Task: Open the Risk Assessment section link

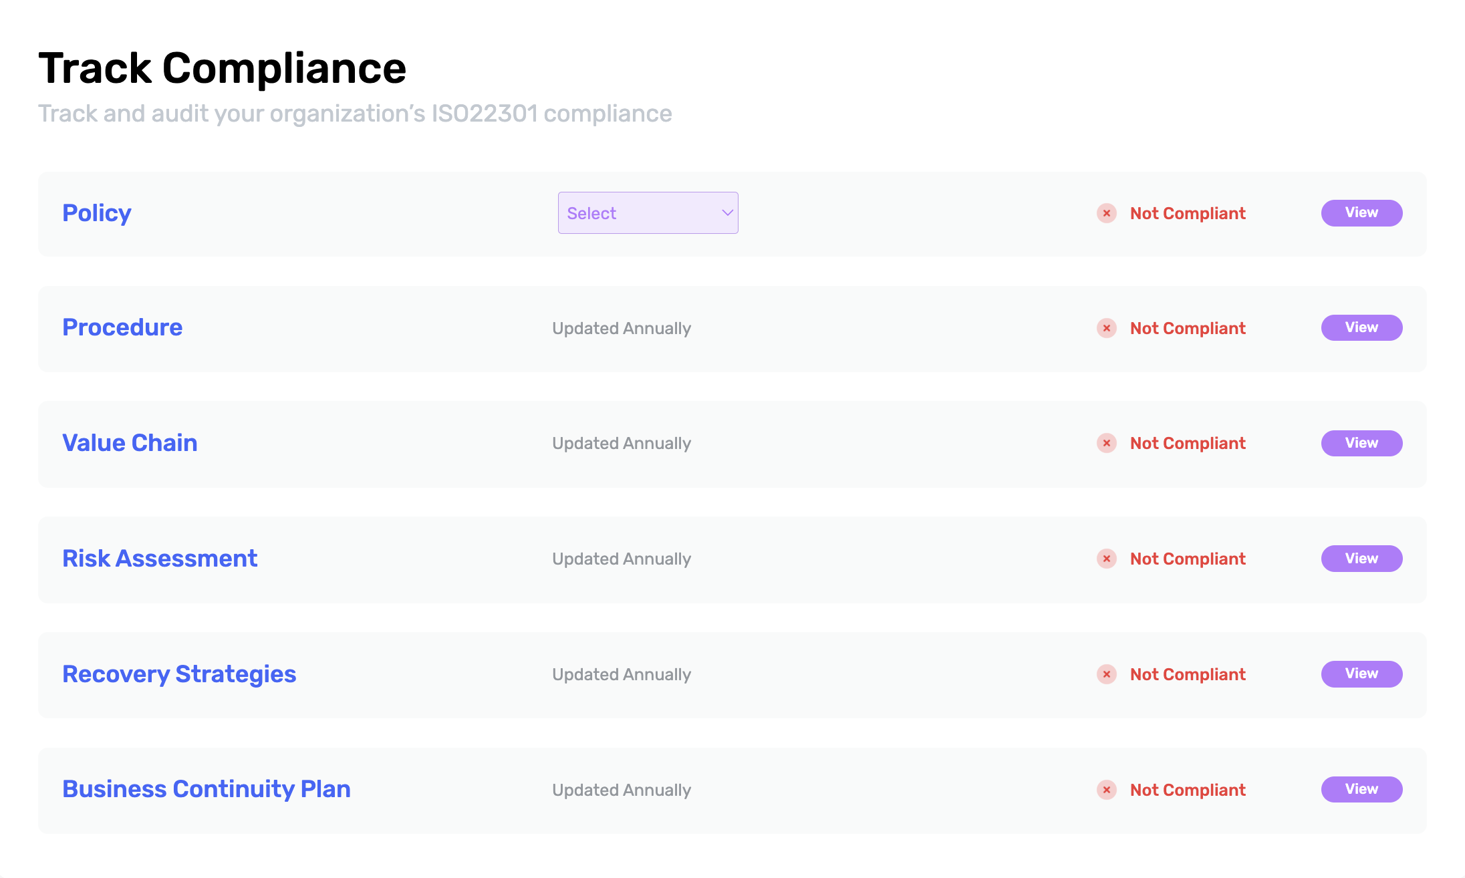Action: (x=160, y=559)
